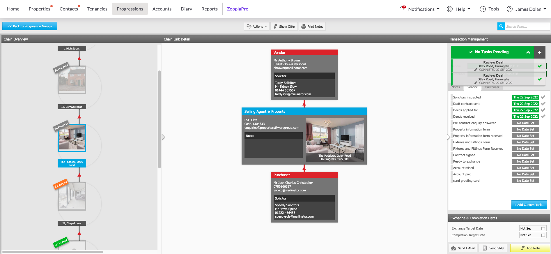The height and width of the screenshot is (254, 551).
Task: Open the Tenancies menu
Action: click(97, 9)
